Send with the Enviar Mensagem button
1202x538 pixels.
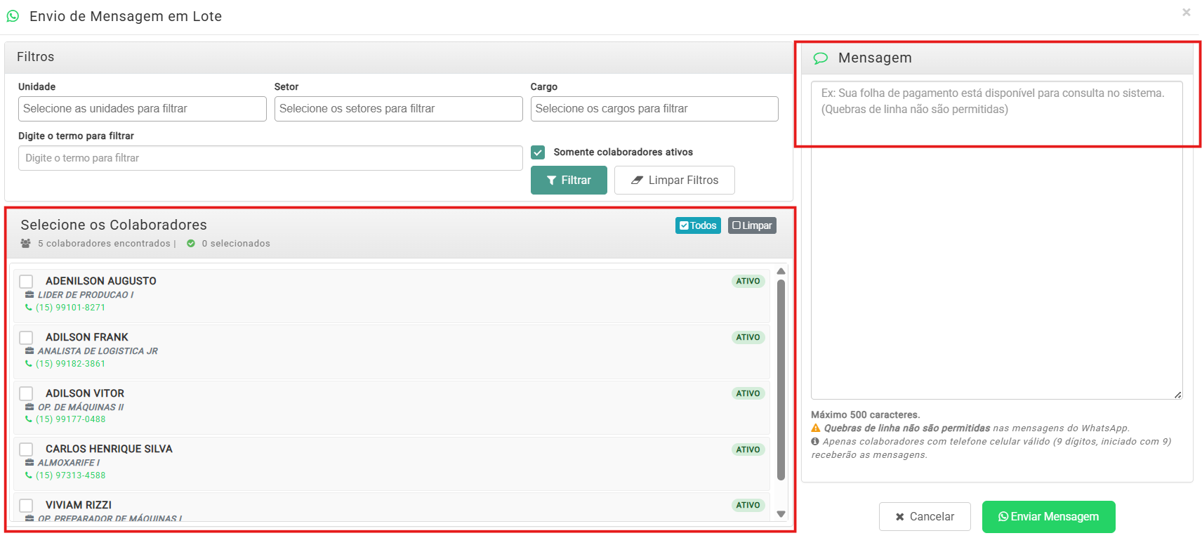tap(1048, 517)
